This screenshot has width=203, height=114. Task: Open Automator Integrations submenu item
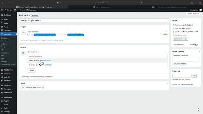click(5, 53)
